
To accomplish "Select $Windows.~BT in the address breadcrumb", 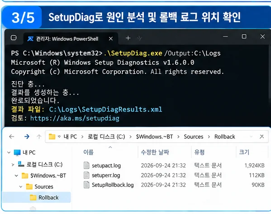I will point(154,137).
